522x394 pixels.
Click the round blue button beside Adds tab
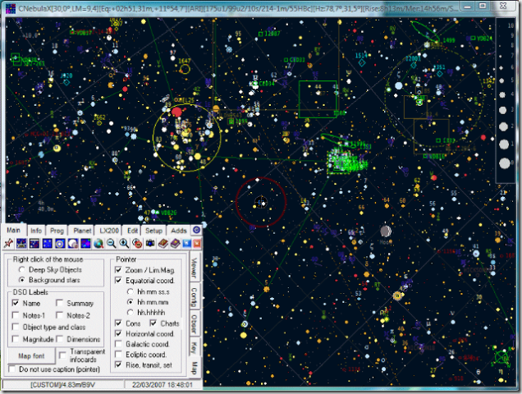click(196, 231)
